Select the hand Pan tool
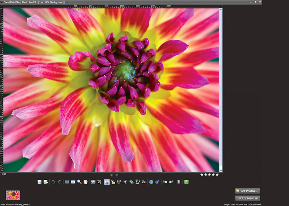Image resolution: width=289 pixels, height=206 pixels. point(85,181)
